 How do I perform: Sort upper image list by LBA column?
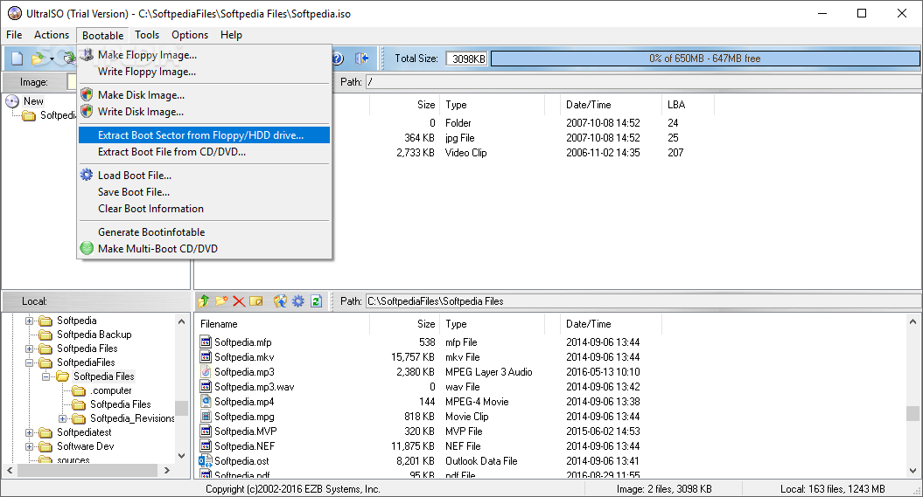pyautogui.click(x=688, y=105)
